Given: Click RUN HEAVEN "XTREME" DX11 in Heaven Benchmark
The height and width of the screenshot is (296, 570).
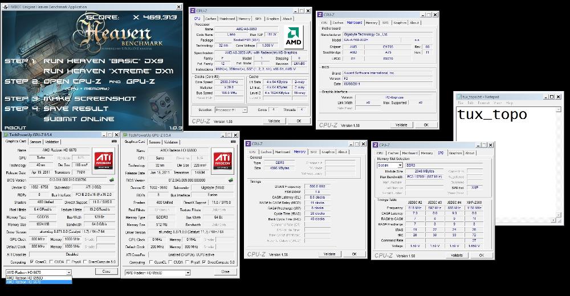Looking at the screenshot, I should coord(108,71).
